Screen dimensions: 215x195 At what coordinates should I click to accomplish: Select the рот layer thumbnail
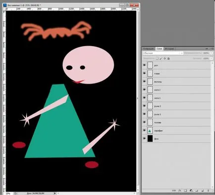point(150,65)
